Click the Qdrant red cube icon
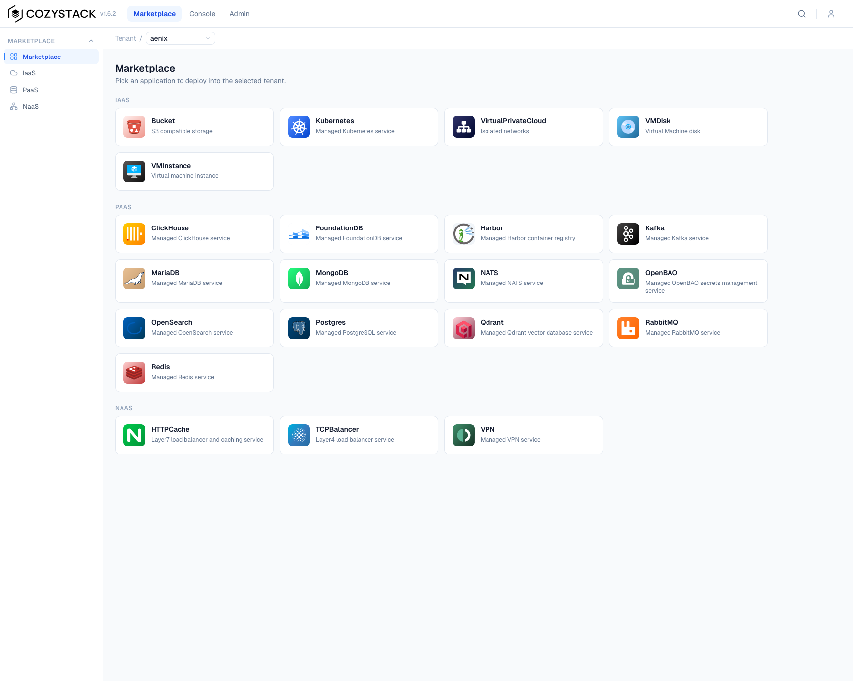853x681 pixels. click(464, 328)
